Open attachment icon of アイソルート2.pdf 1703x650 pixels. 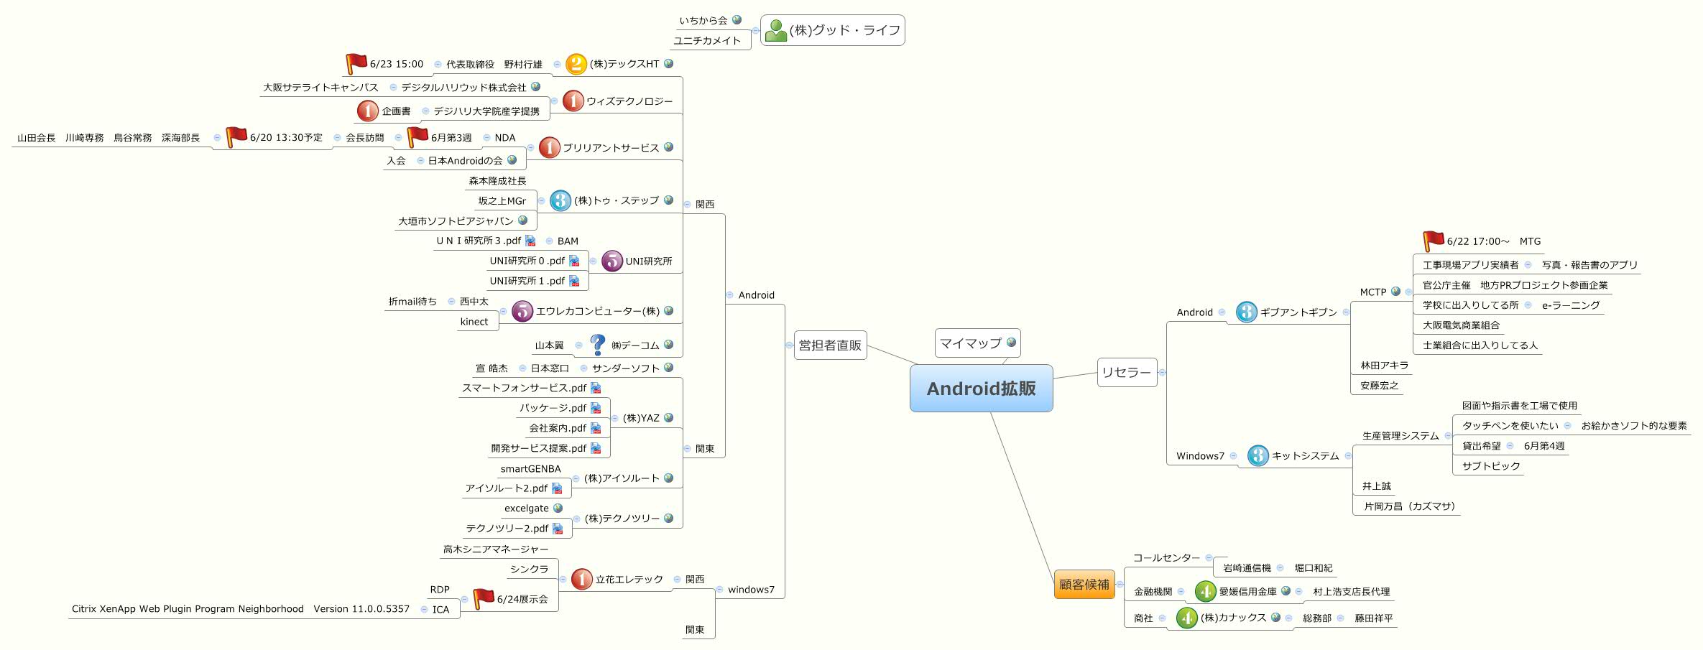[x=557, y=488]
